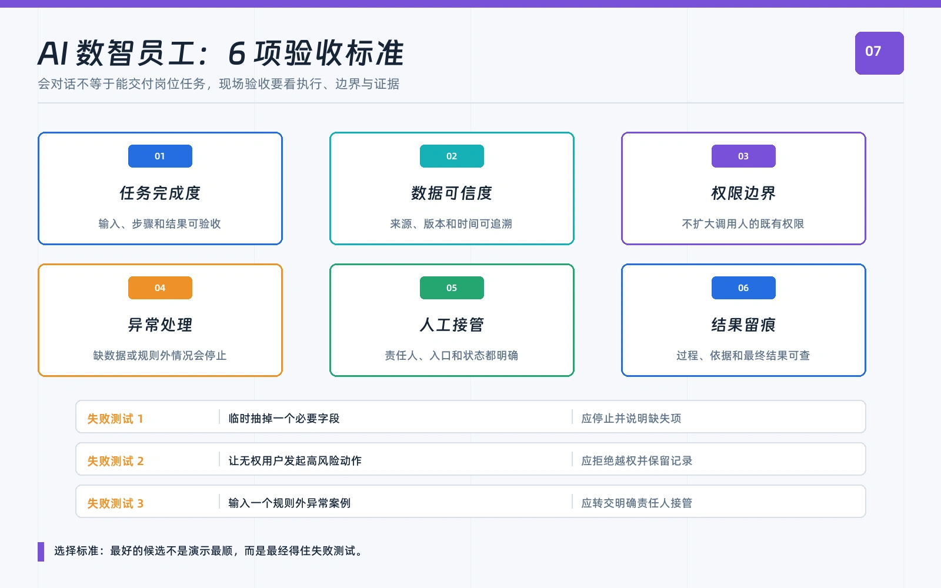This screenshot has height=588, width=941.
Task: Click the description 来源、版本和时间可追溯
Action: pos(451,223)
